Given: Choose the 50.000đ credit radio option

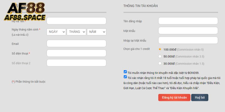Looking at the screenshot, I should pos(160,56).
